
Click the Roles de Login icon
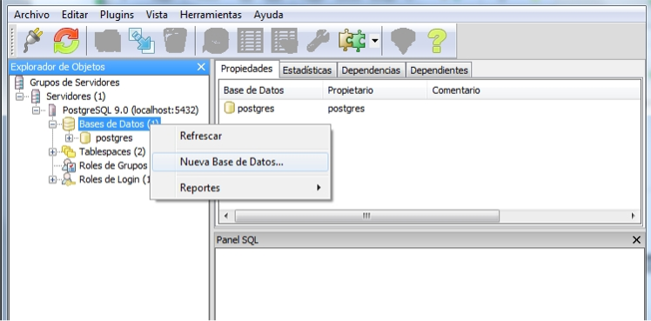point(69,179)
